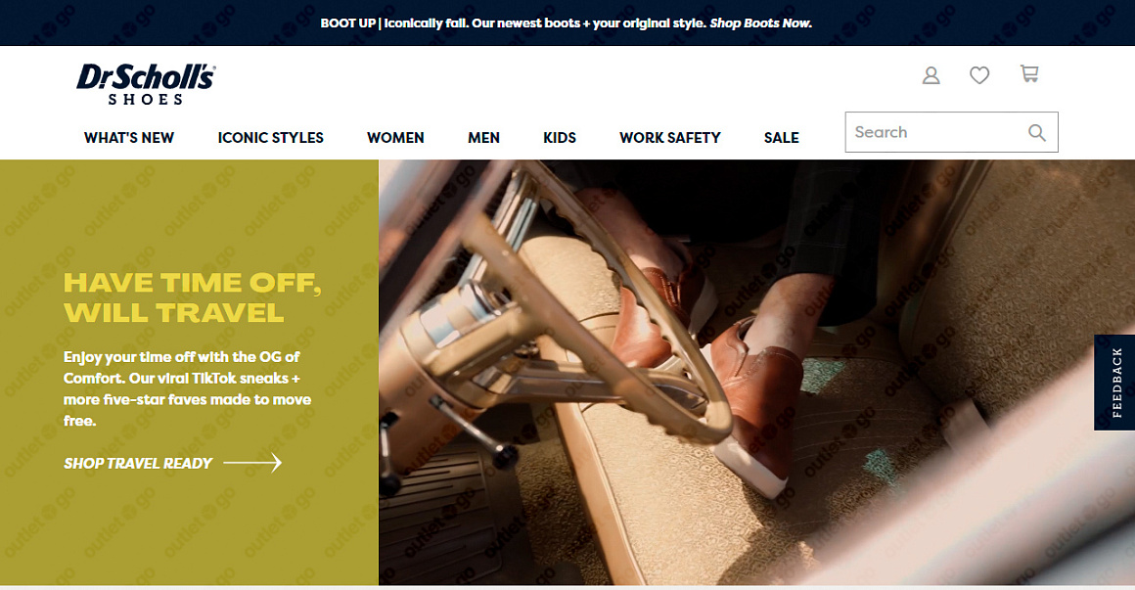
Task: Expand the Men navigation category
Action: point(483,138)
